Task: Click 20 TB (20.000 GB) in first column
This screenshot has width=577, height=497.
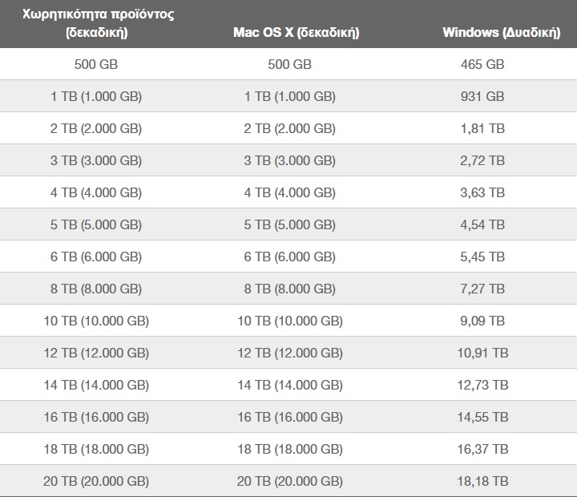Action: click(96, 481)
